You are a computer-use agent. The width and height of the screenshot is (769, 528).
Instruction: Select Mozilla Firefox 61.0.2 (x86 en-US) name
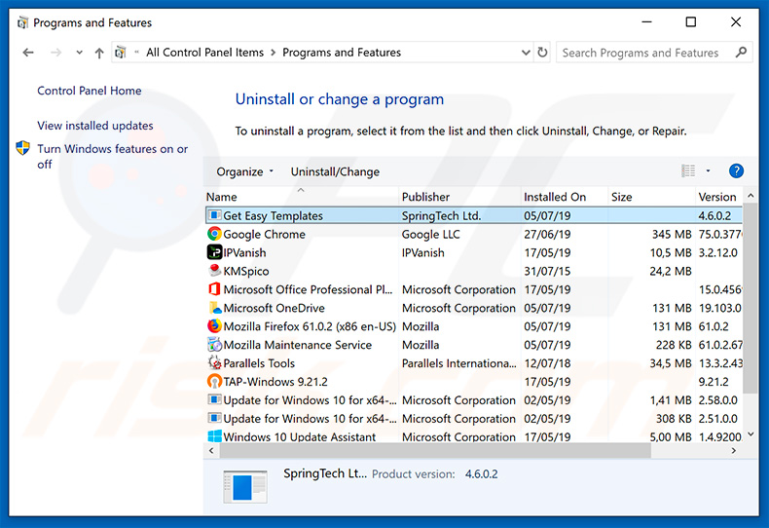[x=310, y=326]
